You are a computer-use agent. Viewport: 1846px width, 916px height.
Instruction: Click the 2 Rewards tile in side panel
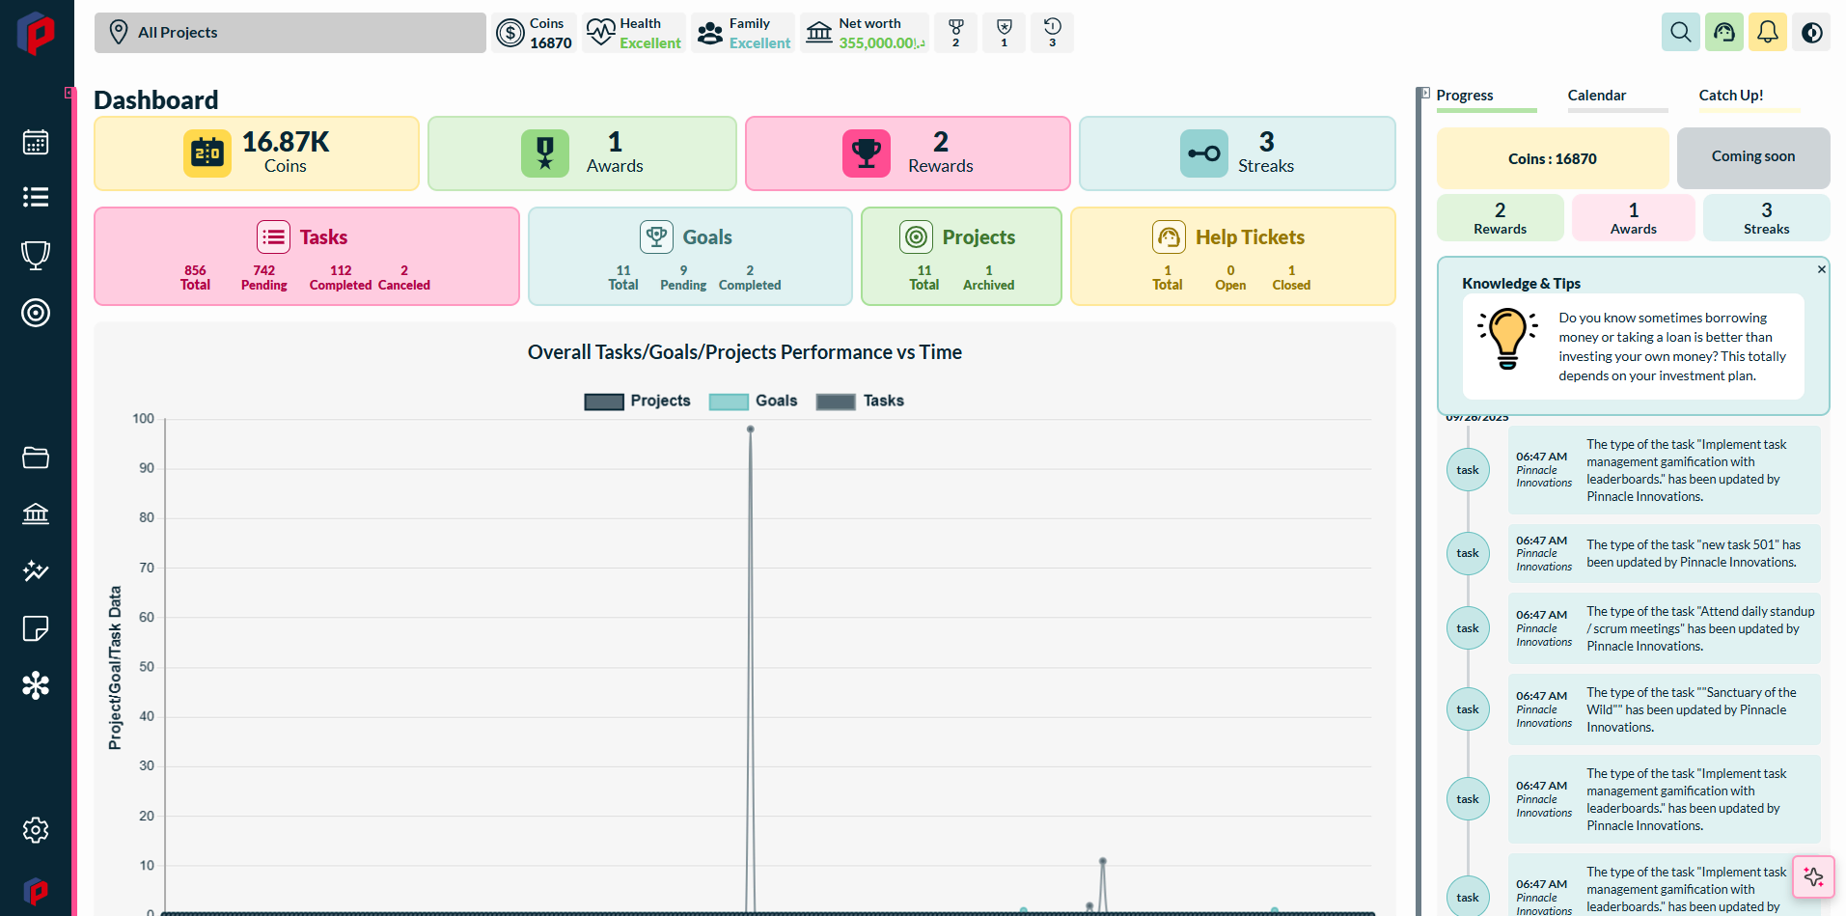(1501, 218)
